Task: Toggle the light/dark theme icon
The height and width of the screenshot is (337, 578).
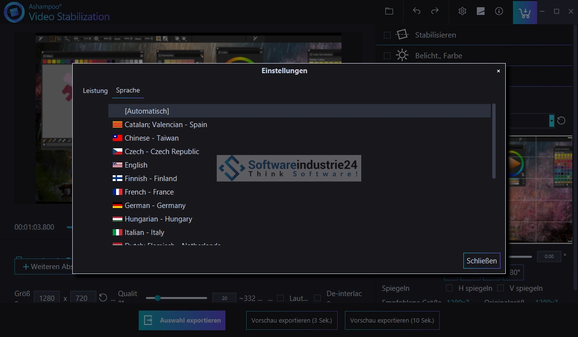Action: tap(481, 11)
